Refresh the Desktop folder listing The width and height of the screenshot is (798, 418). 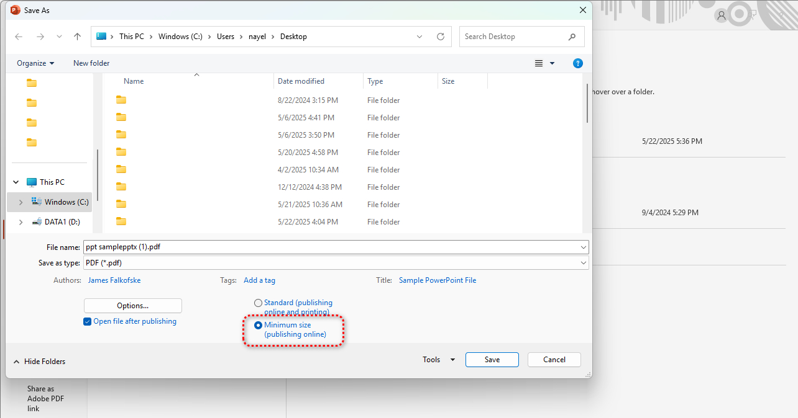pos(441,37)
